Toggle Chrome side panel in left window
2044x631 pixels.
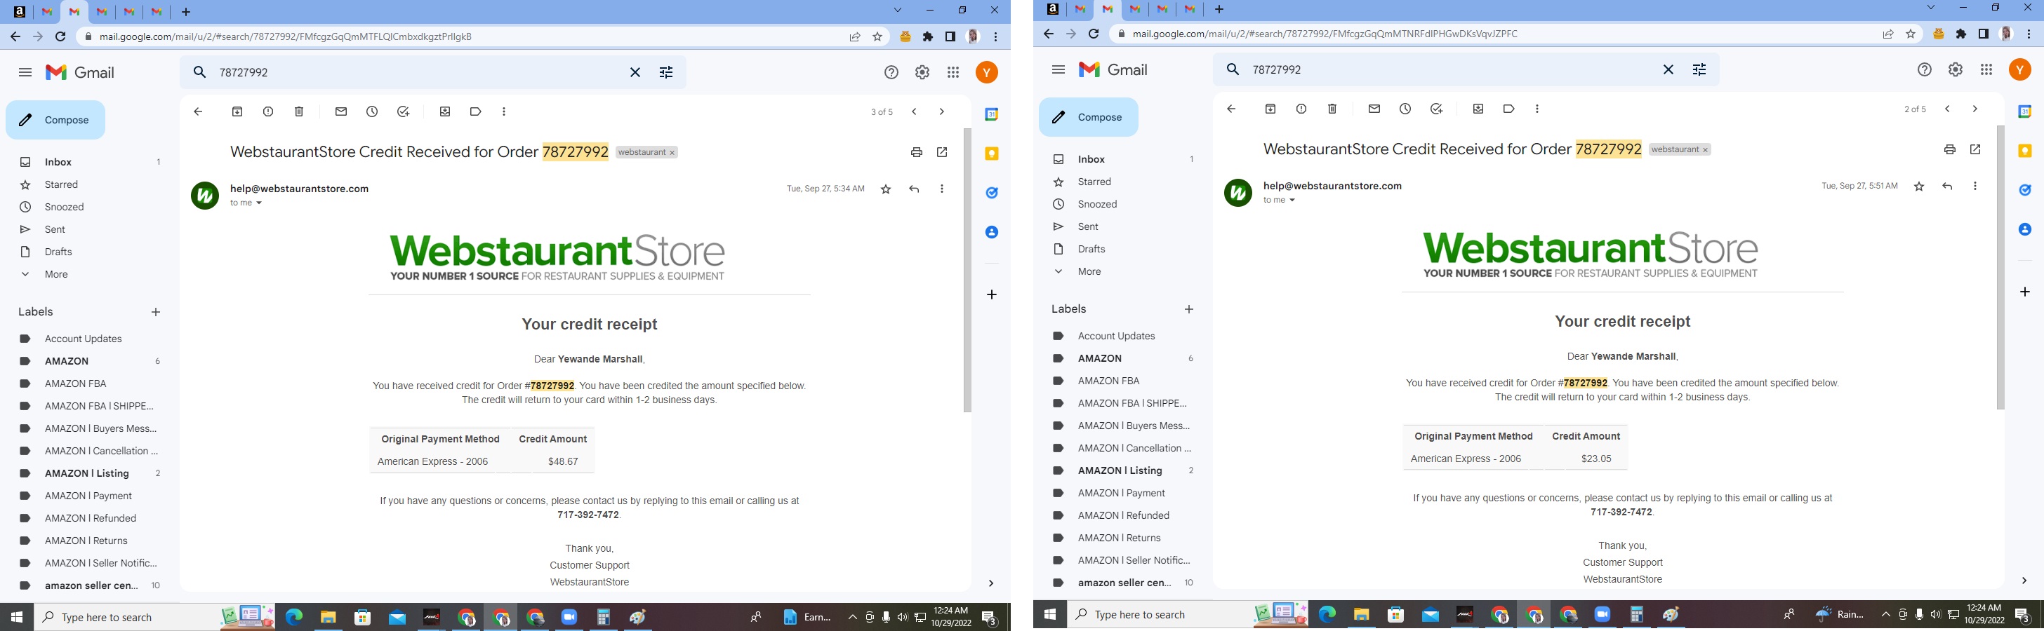(950, 36)
